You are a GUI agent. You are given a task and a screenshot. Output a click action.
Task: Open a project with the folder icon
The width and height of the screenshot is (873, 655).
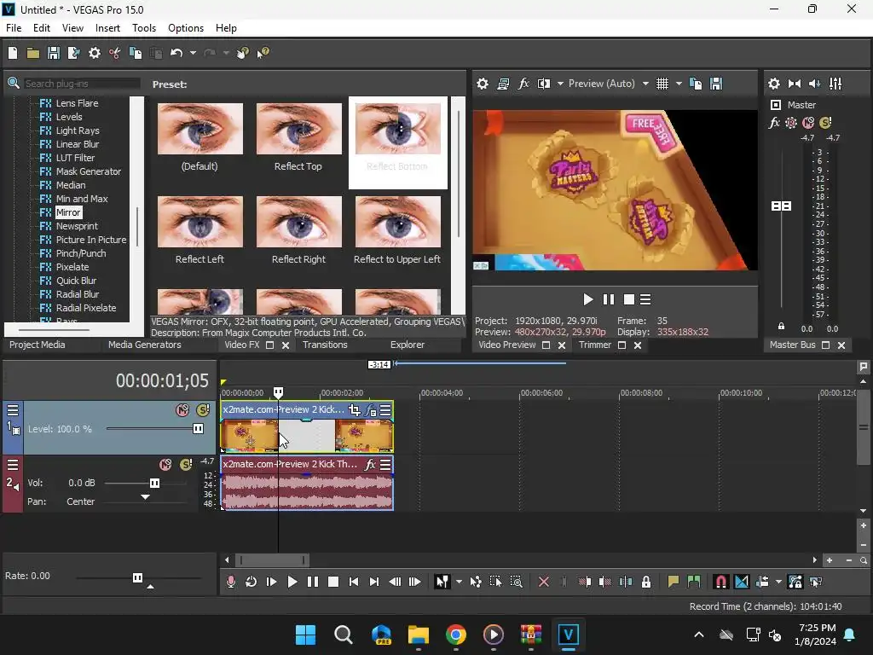tap(33, 53)
